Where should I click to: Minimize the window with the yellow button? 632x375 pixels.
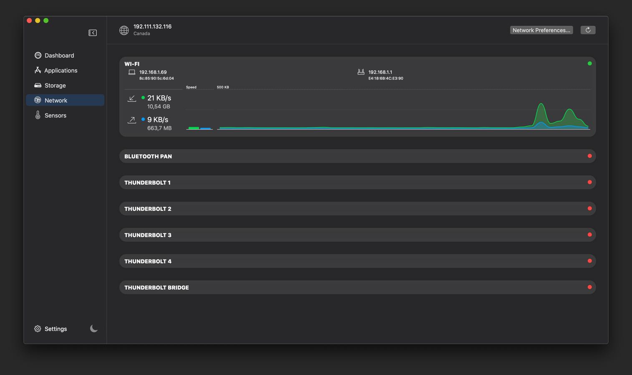38,20
